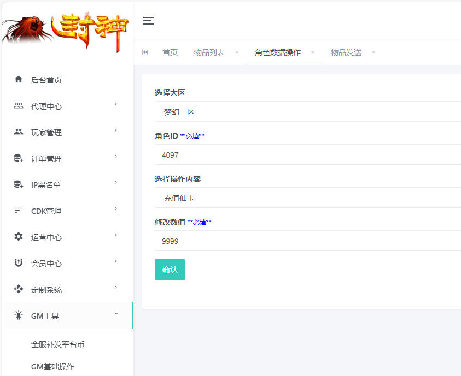461x376 pixels.
Task: Switch to the 物品发送 tab
Action: pyautogui.click(x=346, y=52)
